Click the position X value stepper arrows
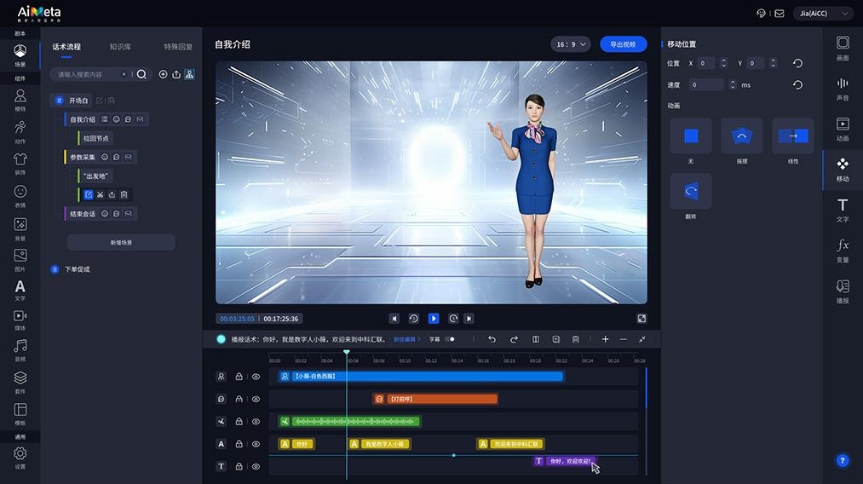 click(x=723, y=63)
